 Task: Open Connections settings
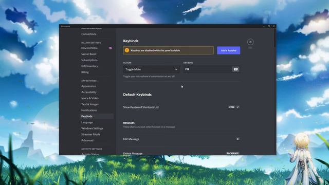pyautogui.click(x=89, y=34)
